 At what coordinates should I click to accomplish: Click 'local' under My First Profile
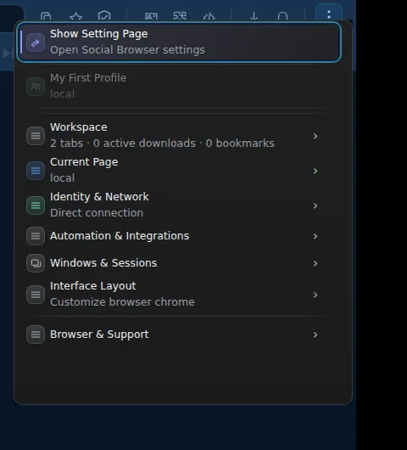coord(62,94)
